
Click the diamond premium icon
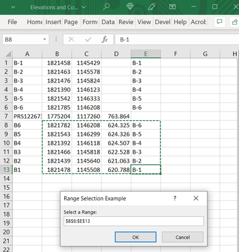pyautogui.click(x=130, y=7)
